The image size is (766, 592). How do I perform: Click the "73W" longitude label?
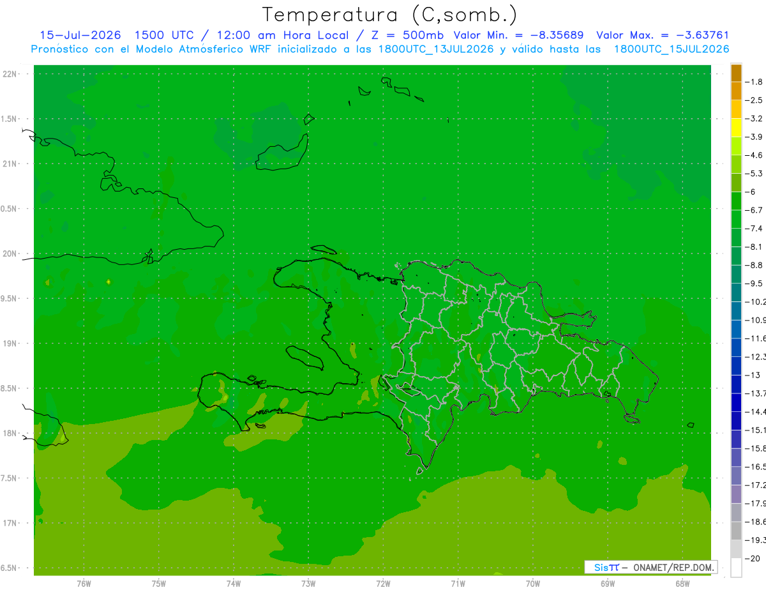coord(308,584)
